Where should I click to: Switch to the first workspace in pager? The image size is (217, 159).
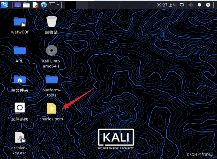71,5
